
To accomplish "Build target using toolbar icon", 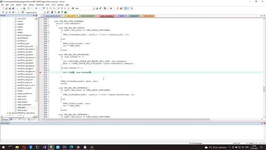I will 7,12.
